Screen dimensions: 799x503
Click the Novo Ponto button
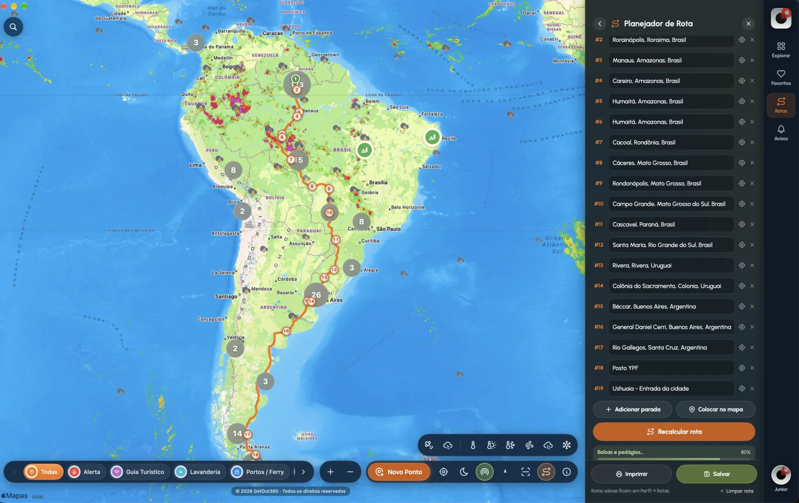click(x=399, y=472)
